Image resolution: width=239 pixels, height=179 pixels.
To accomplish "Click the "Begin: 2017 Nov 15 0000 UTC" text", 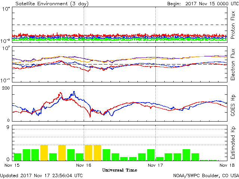I will click(x=203, y=3).
